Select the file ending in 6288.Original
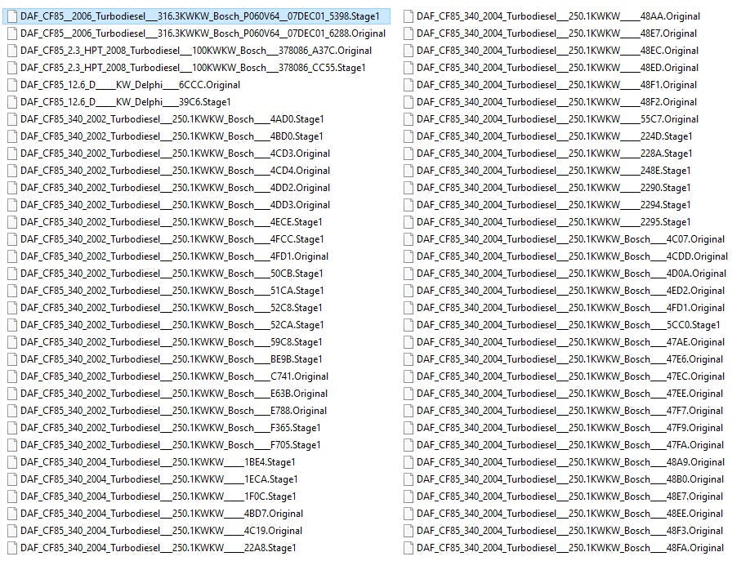Image resolution: width=741 pixels, height=561 pixels. pyautogui.click(x=203, y=33)
